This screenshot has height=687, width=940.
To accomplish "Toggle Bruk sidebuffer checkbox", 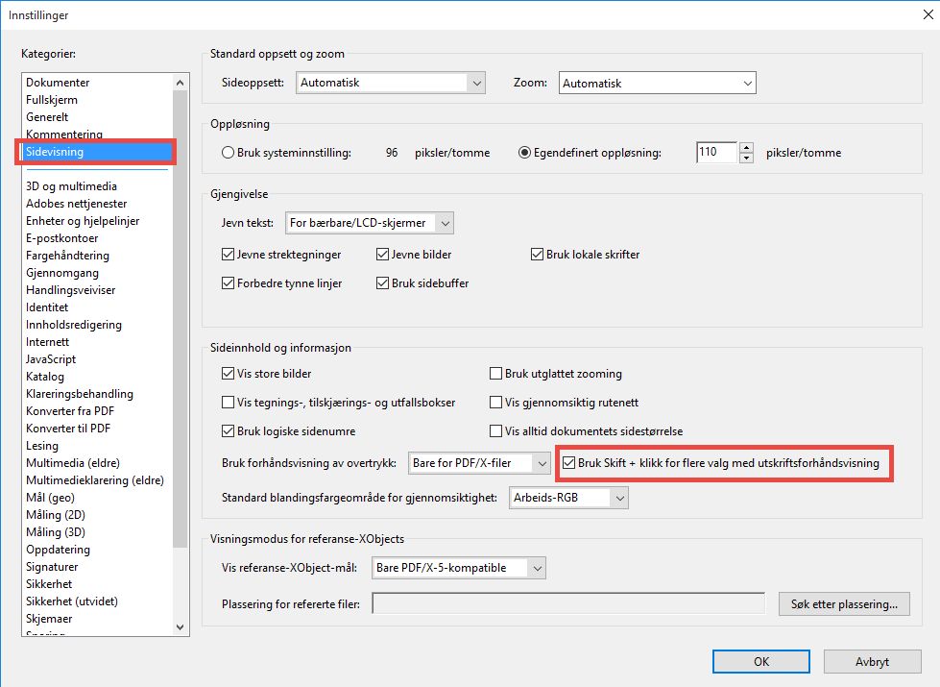I will pyautogui.click(x=382, y=283).
